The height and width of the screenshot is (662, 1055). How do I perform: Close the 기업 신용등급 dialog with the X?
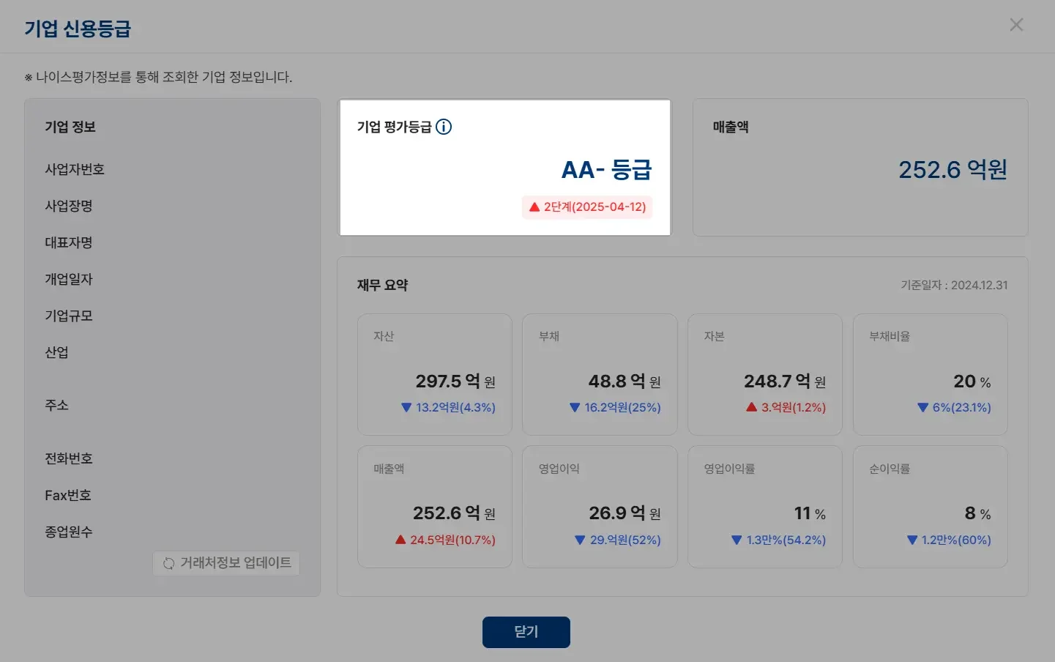coord(1016,24)
